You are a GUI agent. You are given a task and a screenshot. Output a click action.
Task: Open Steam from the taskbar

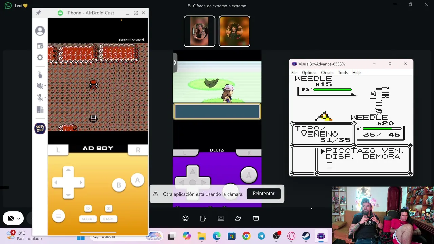click(x=306, y=236)
